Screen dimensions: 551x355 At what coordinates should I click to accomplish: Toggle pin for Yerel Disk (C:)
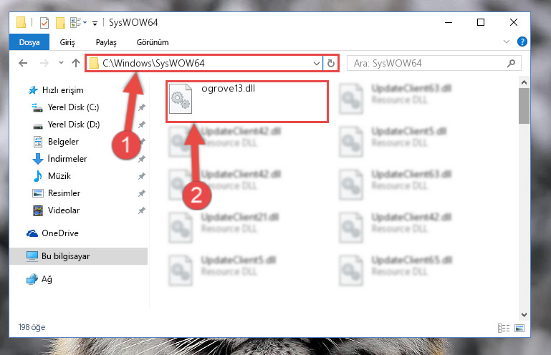pos(142,107)
